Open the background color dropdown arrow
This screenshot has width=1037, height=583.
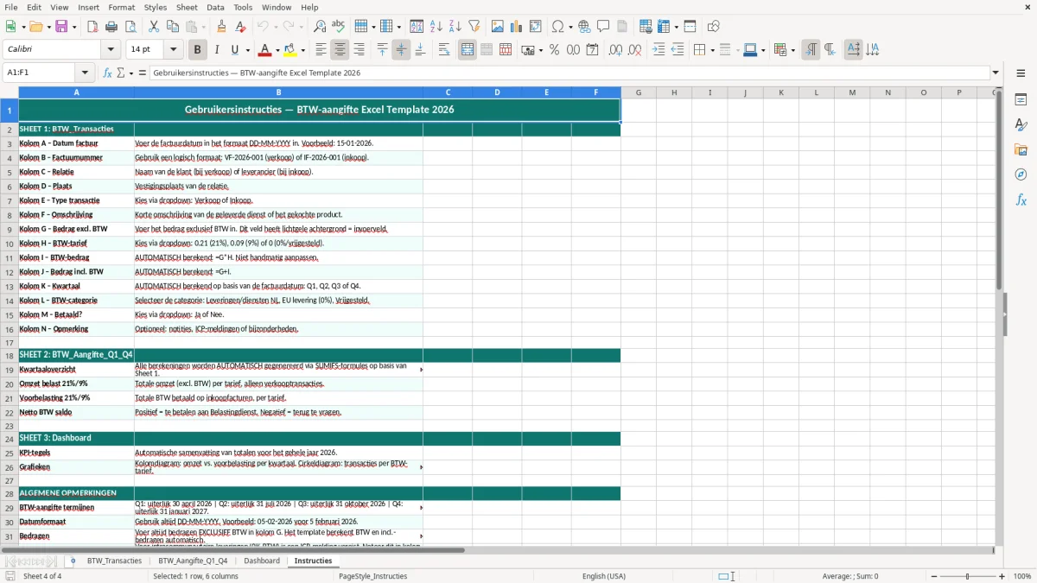pyautogui.click(x=303, y=50)
